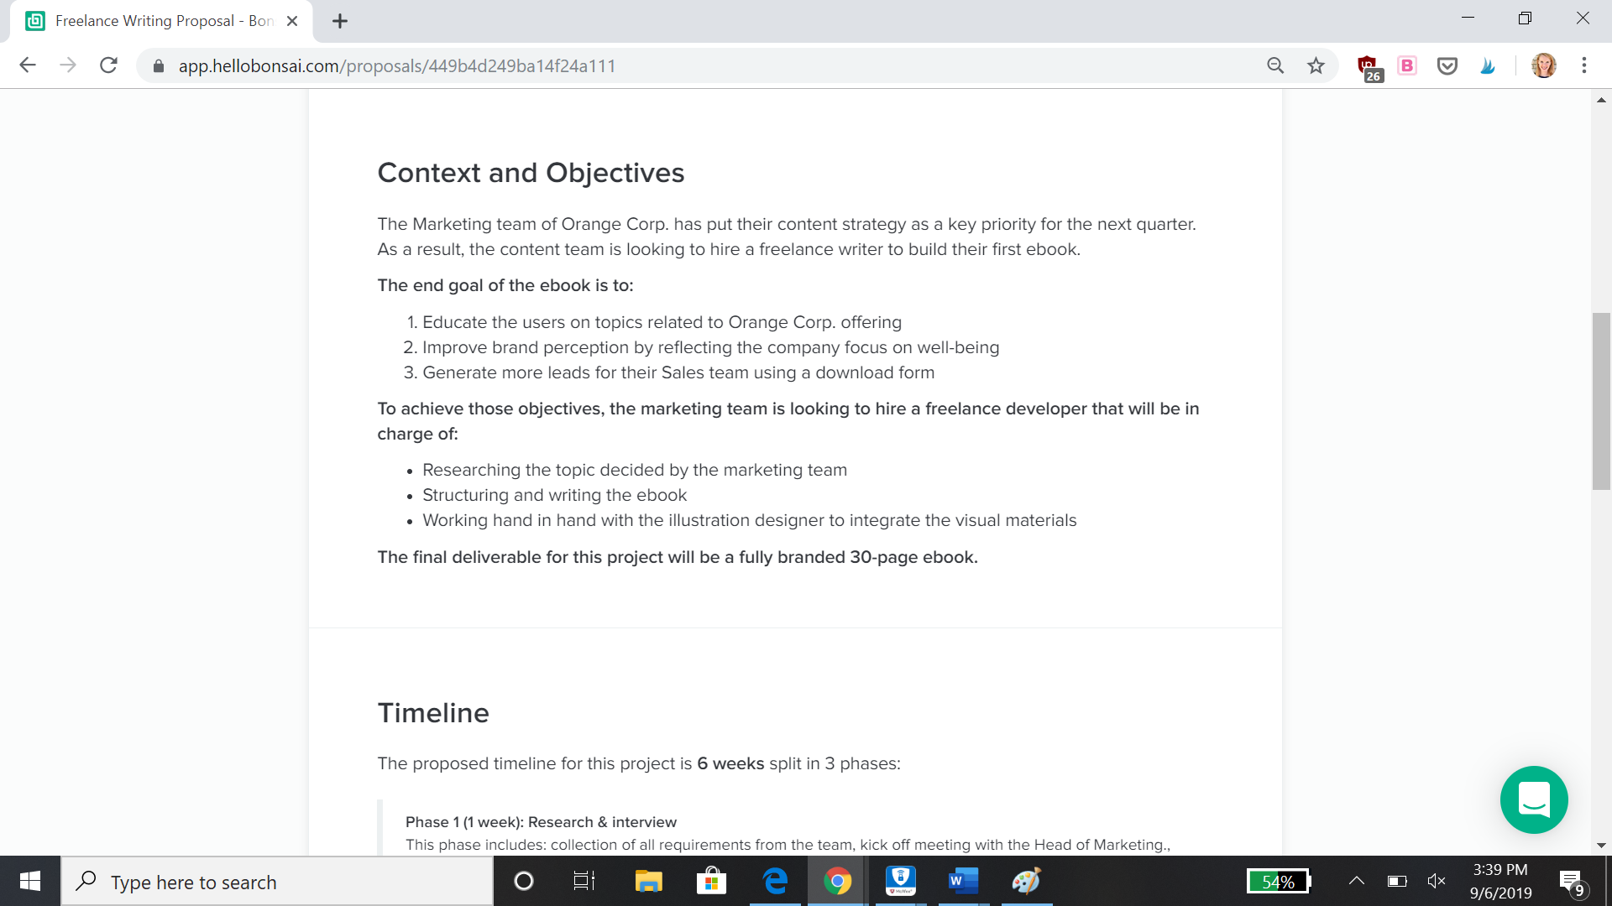Click the muted volume icon
This screenshot has height=906, width=1612.
point(1437,881)
